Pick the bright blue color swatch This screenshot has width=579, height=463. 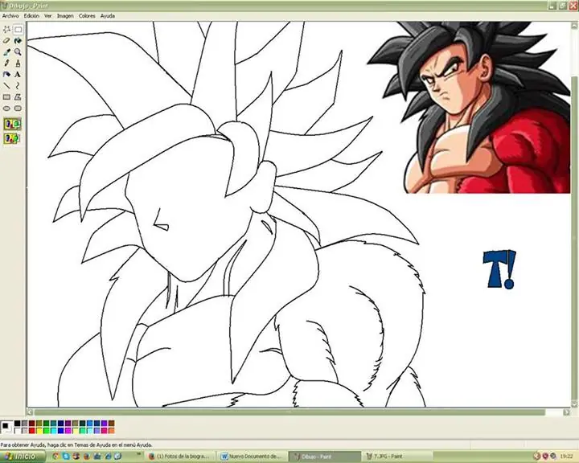click(60, 431)
